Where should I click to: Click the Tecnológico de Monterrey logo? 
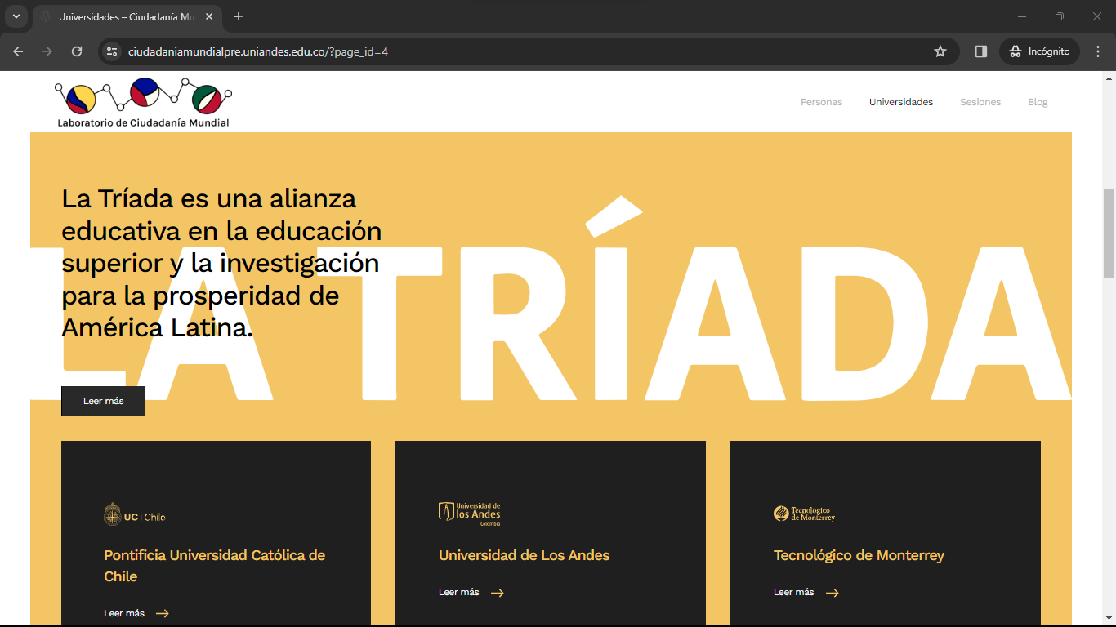coord(805,514)
